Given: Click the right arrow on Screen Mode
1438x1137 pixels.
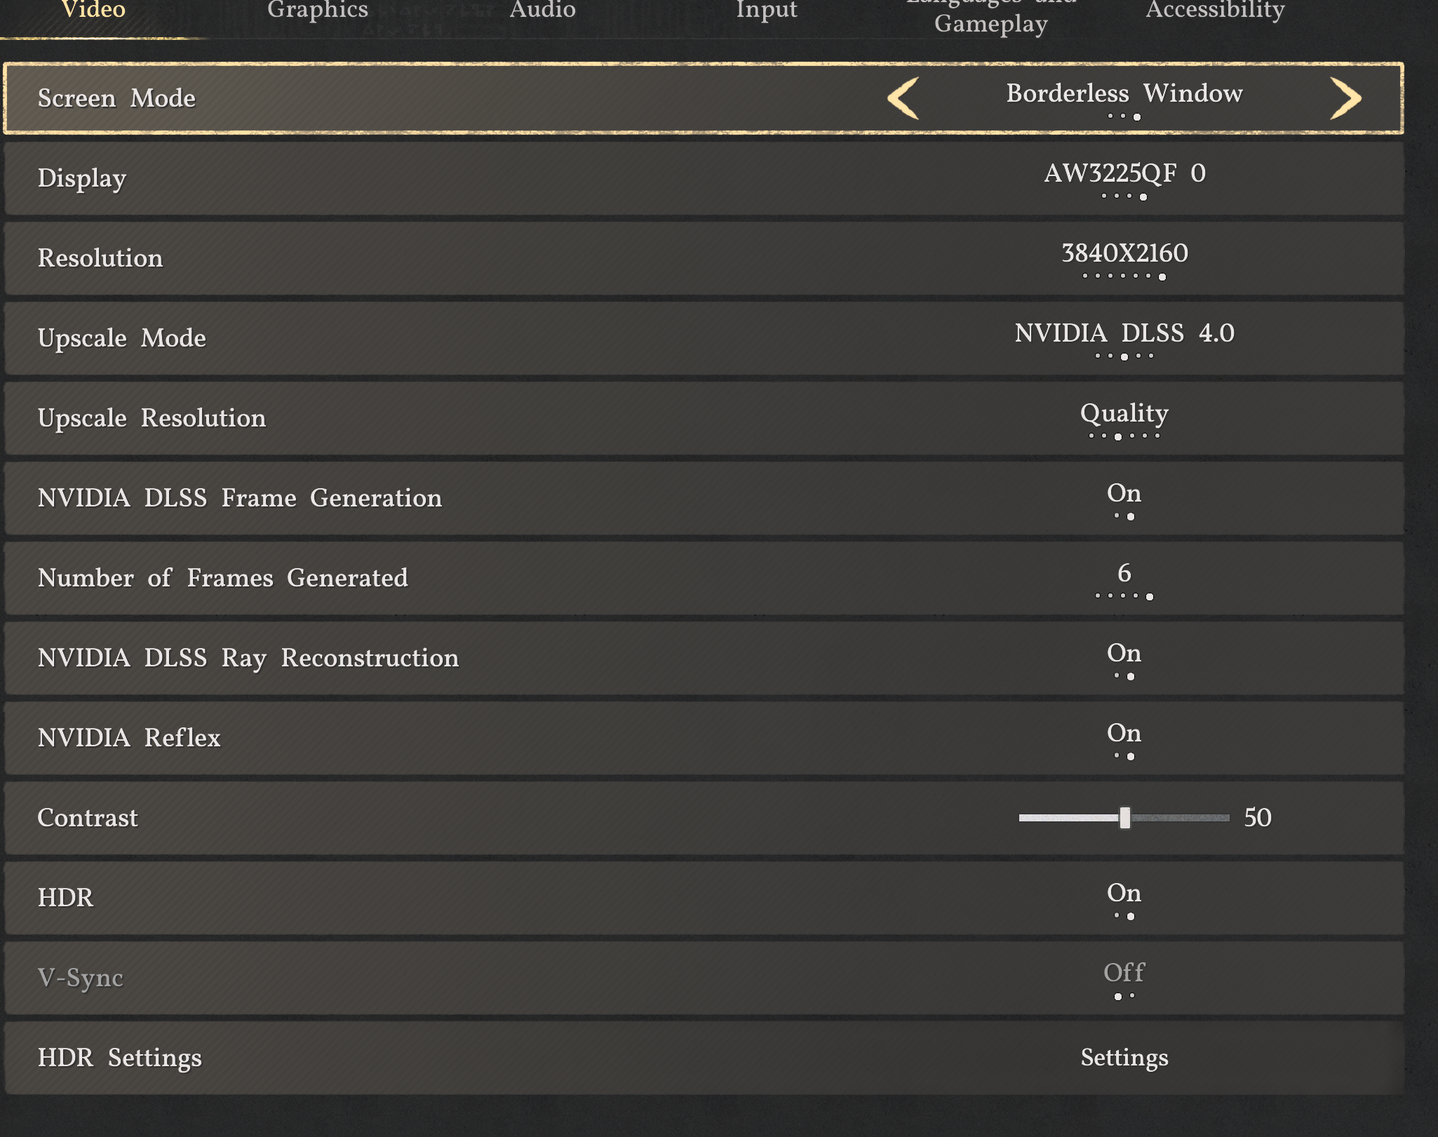Looking at the screenshot, I should (1345, 98).
